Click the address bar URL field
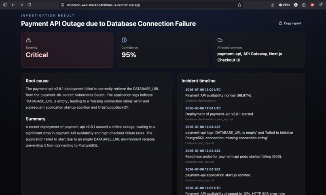326x195 pixels. click(x=151, y=5)
